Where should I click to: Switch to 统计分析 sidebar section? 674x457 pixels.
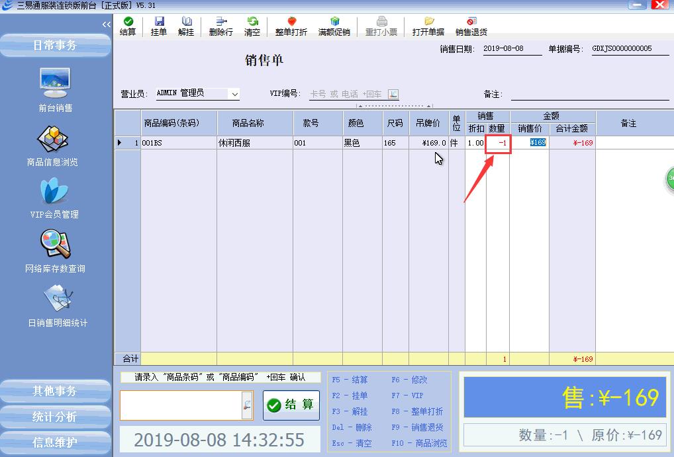pos(56,417)
